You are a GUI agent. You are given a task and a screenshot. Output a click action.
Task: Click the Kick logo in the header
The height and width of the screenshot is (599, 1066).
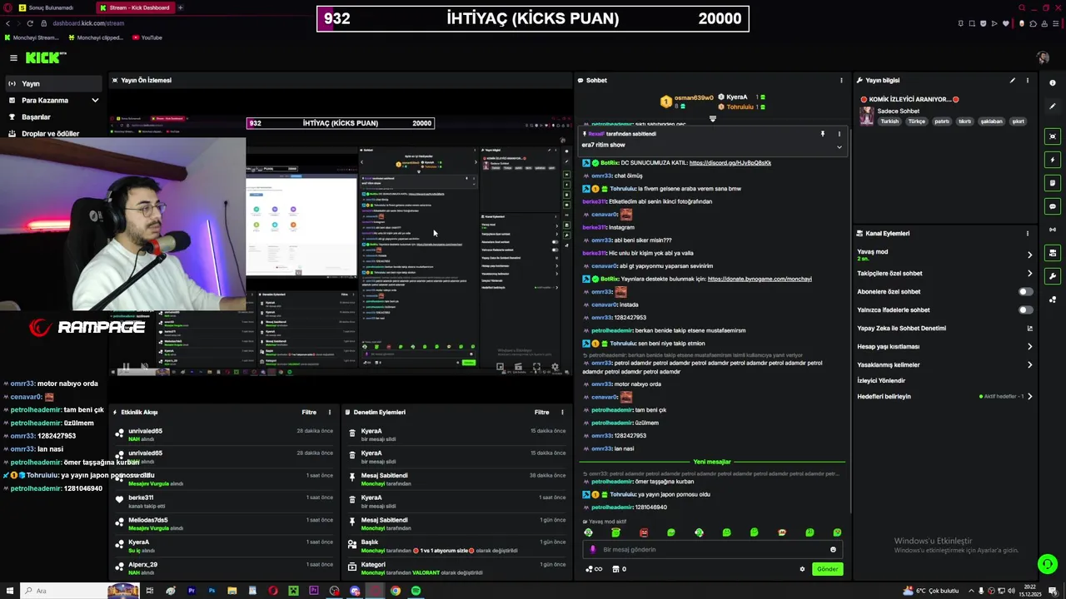[x=45, y=57]
